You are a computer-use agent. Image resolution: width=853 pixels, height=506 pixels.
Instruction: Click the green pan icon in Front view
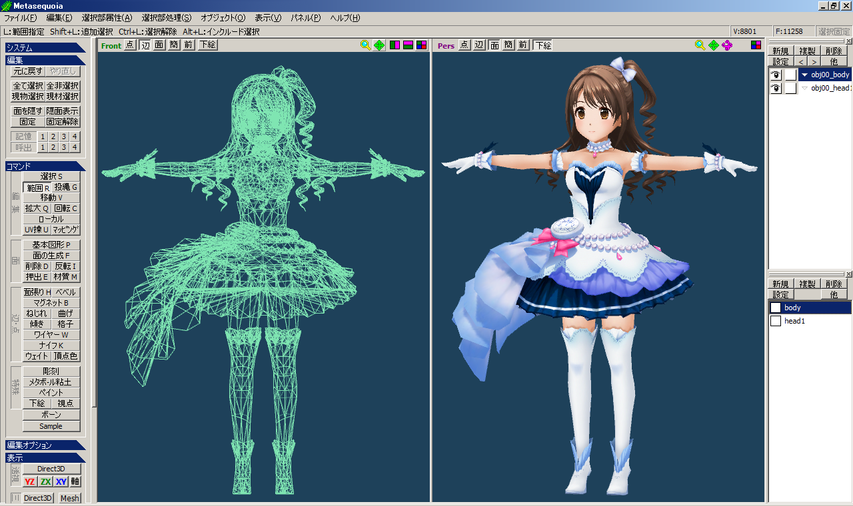pyautogui.click(x=379, y=45)
